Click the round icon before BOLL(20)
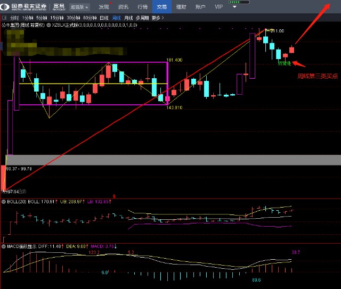The width and height of the screenshot is (341, 289). click(x=4, y=202)
